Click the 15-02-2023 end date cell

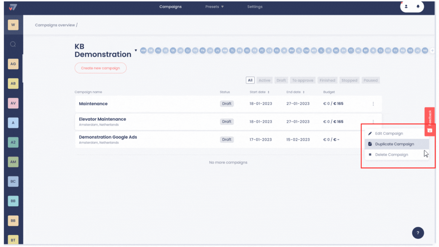pos(298,140)
